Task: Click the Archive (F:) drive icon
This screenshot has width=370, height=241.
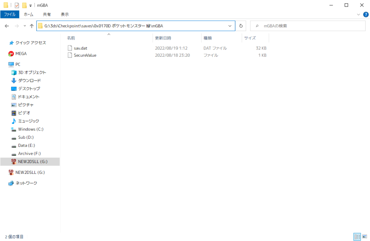Action: tap(14, 154)
